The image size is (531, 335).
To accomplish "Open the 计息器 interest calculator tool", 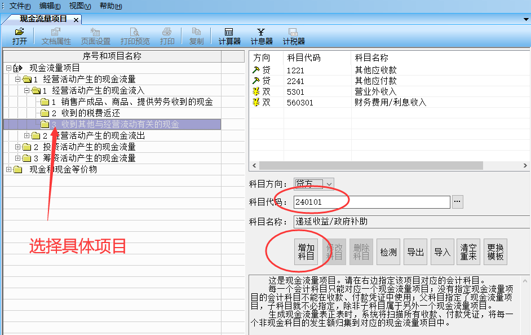I will pos(262,36).
